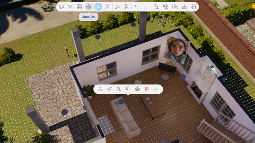Viewport: 255px width, 143px height.
Task: Click the house share icon in top toolbar
Action: [156, 7]
